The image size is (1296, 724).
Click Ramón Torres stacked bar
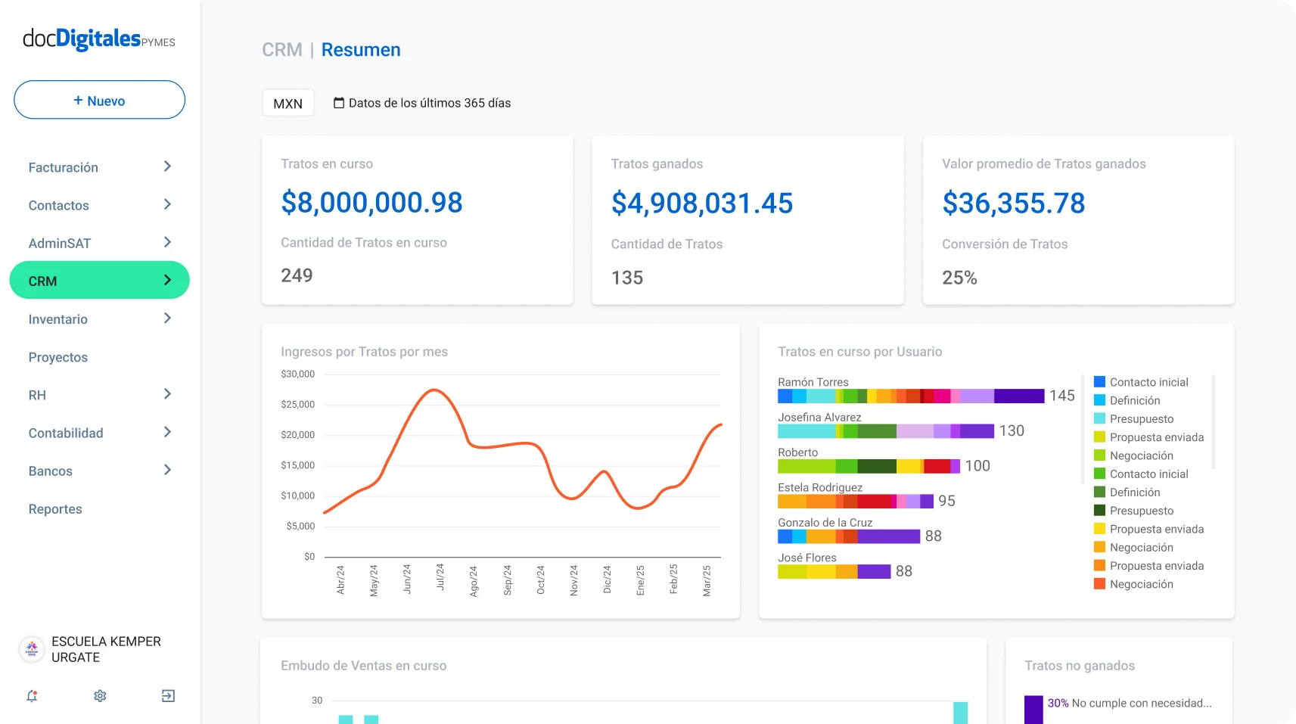(911, 396)
